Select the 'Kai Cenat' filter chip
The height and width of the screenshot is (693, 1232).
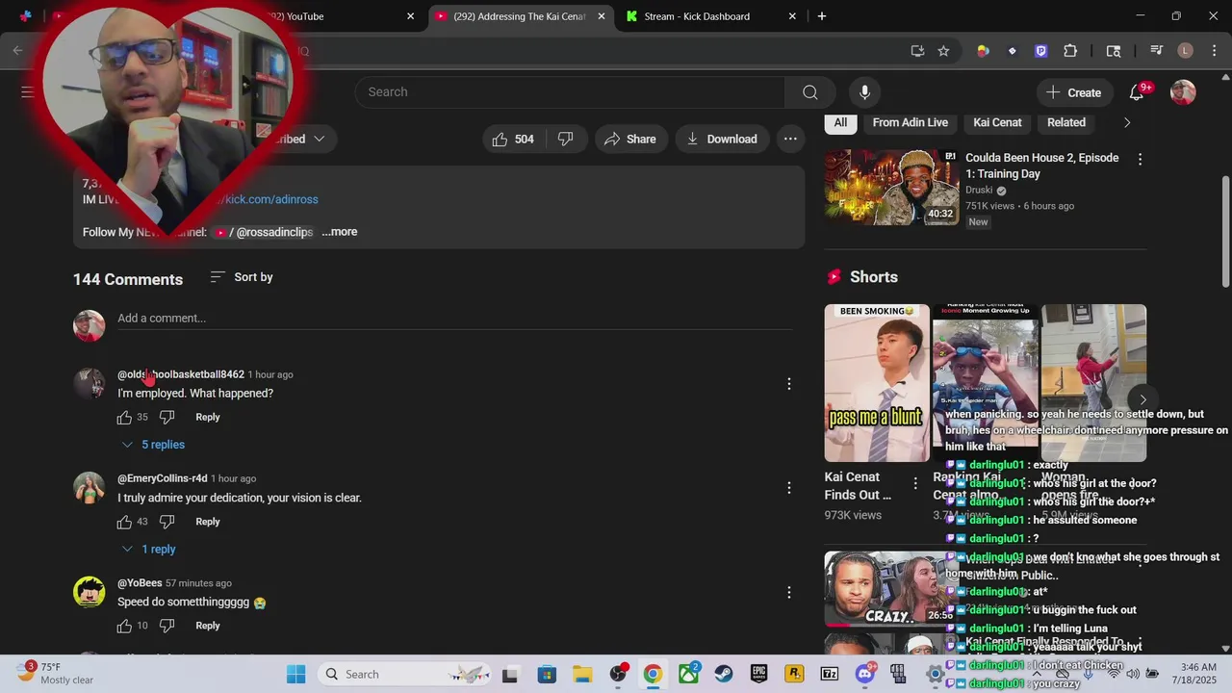click(997, 122)
